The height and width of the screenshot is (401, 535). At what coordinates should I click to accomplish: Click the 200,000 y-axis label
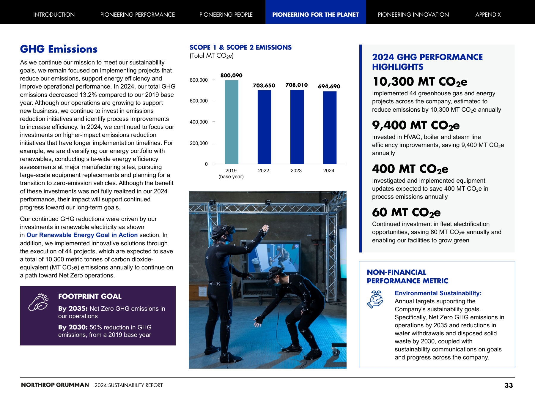click(x=199, y=143)
